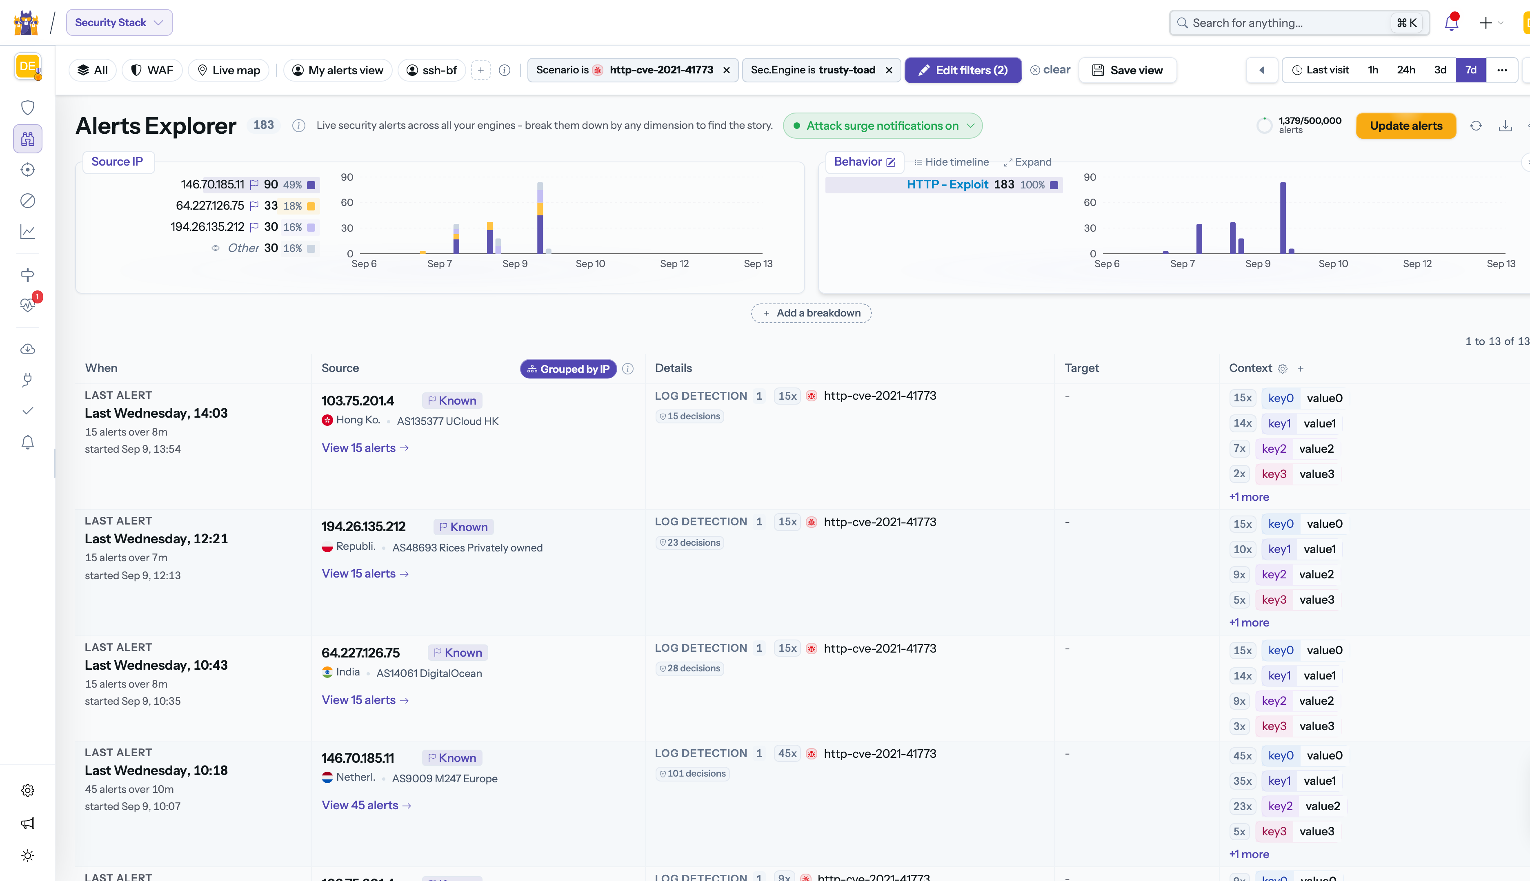
Task: Remove the Sec.Engine trusty-toad filter
Action: pyautogui.click(x=889, y=70)
